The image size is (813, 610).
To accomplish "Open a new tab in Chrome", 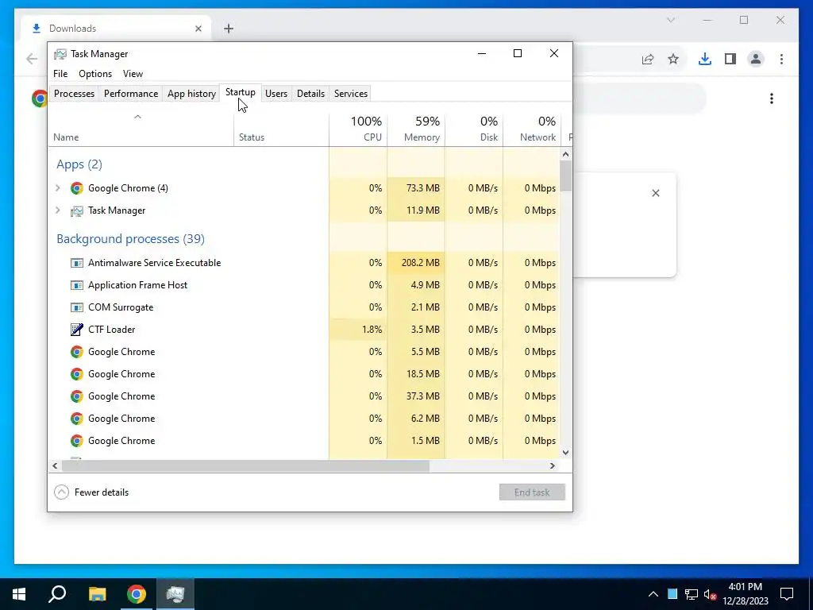I will pyautogui.click(x=229, y=29).
